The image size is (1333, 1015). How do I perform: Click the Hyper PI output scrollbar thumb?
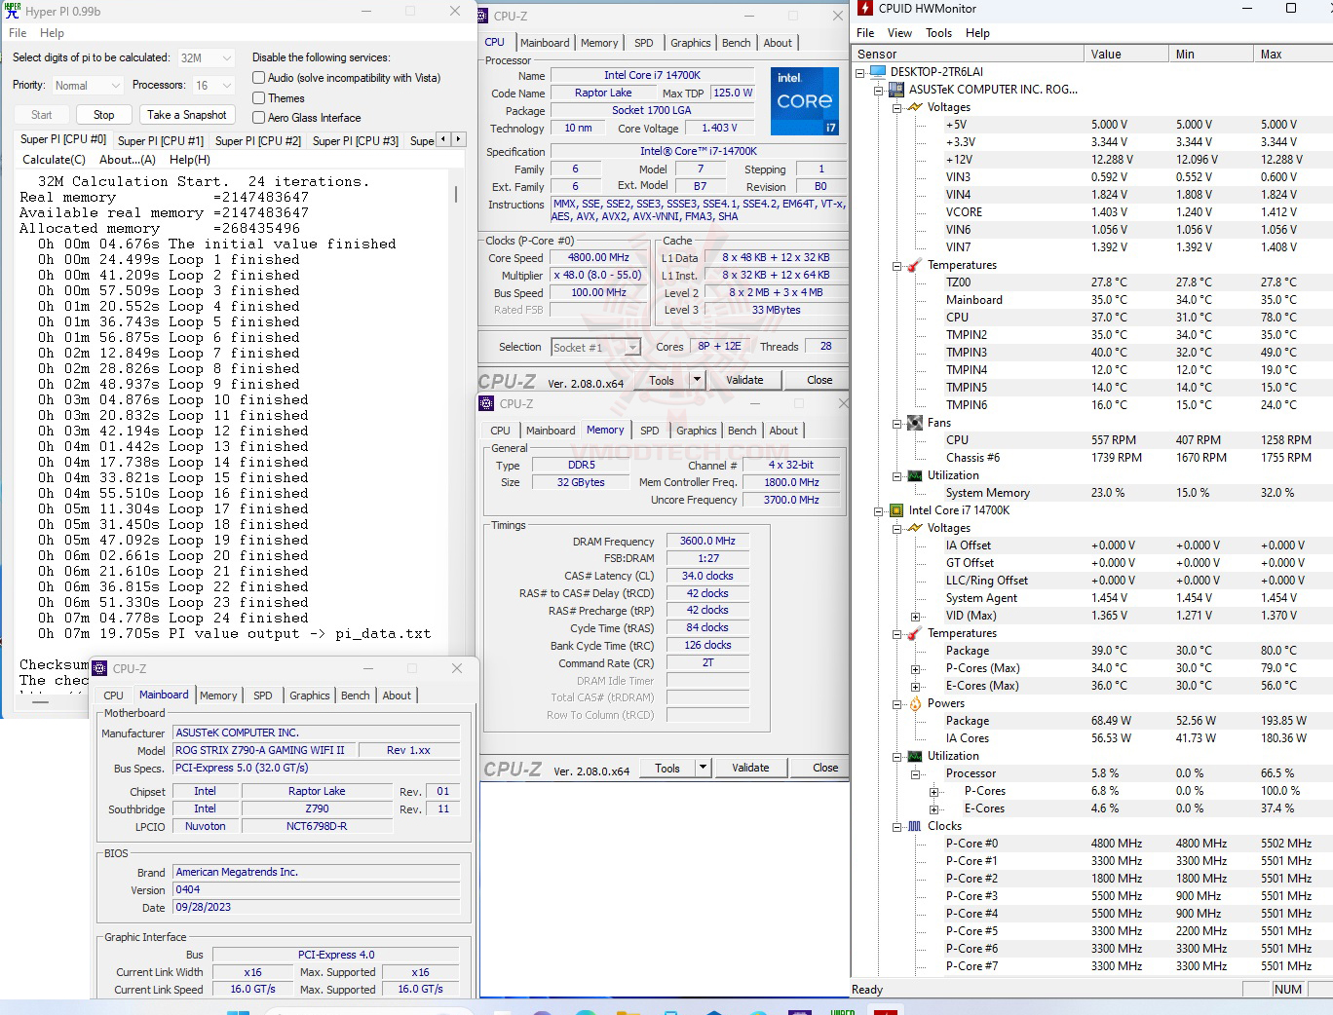[456, 194]
